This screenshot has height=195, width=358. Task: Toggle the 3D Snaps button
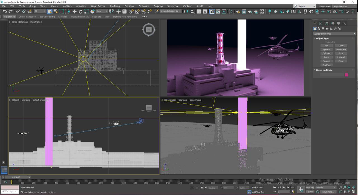pyautogui.click(x=131, y=11)
